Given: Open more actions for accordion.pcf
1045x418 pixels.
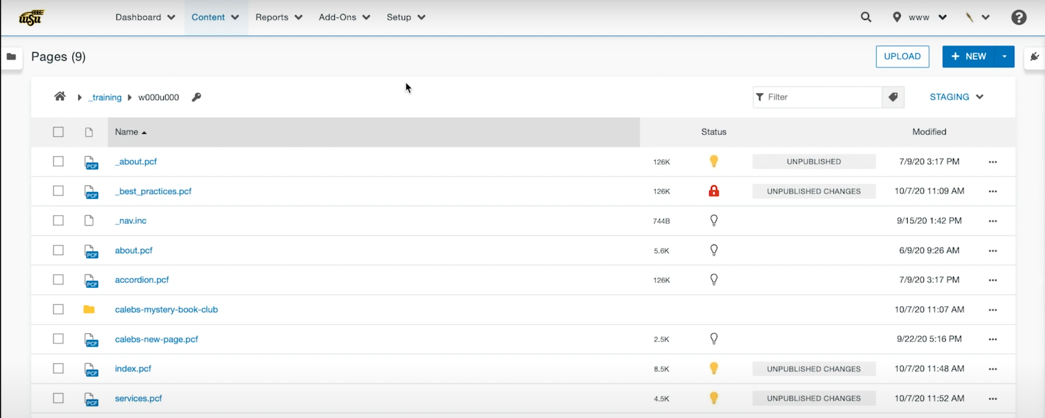Looking at the screenshot, I should [992, 280].
